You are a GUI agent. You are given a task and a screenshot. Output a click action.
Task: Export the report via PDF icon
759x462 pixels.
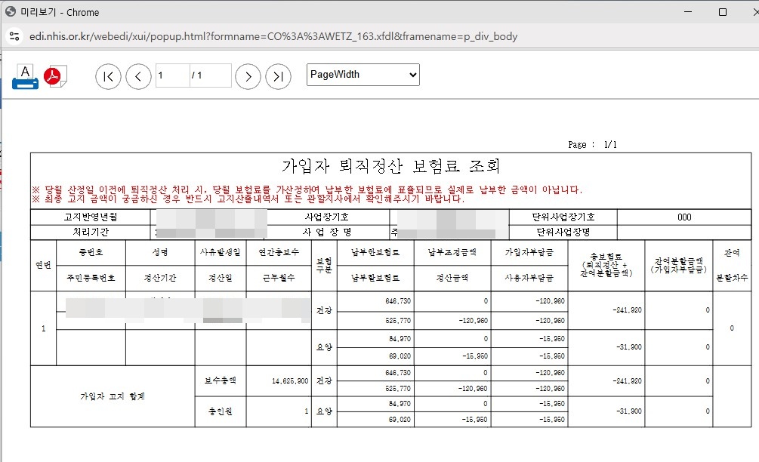click(54, 76)
